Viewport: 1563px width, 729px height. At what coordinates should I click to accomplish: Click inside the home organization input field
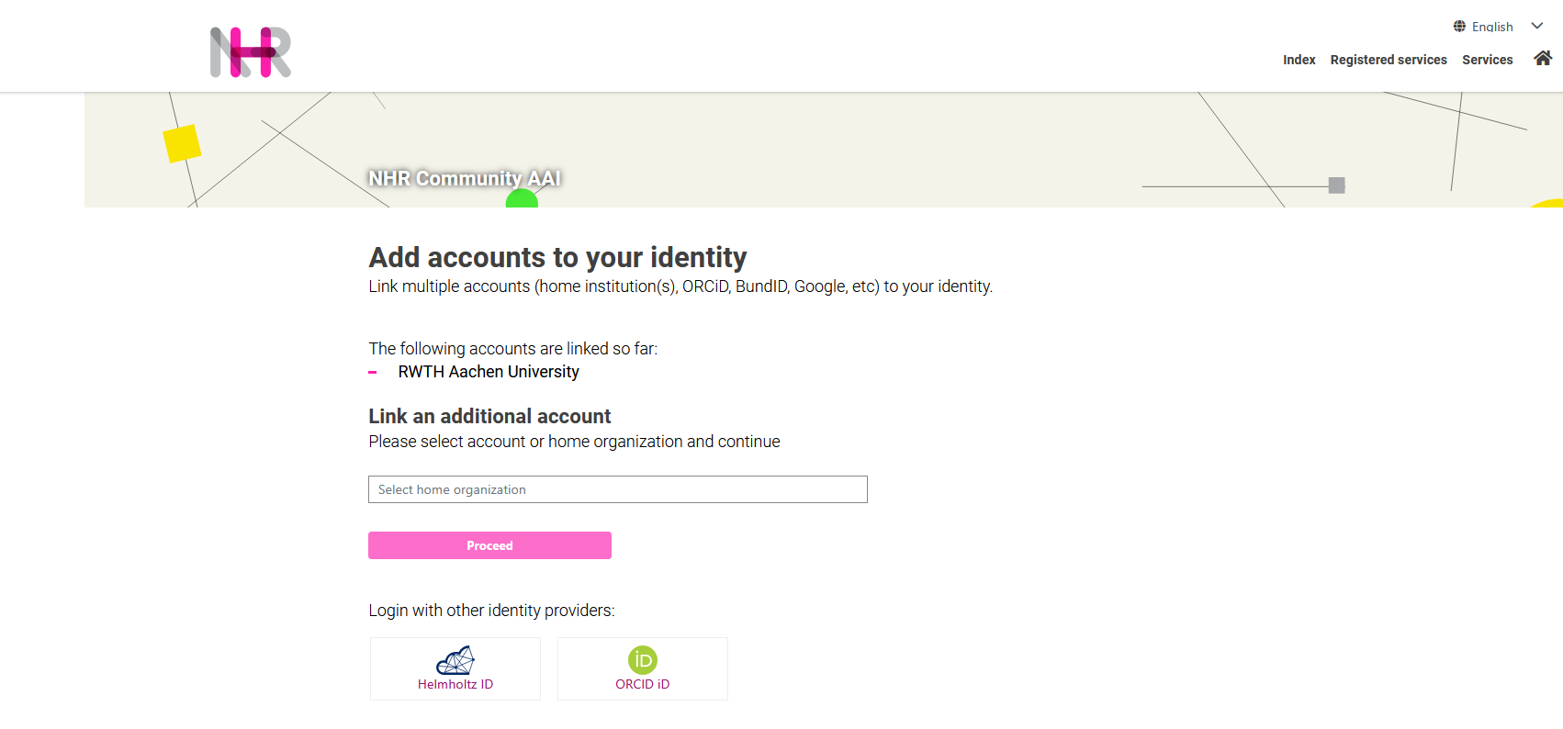(617, 489)
